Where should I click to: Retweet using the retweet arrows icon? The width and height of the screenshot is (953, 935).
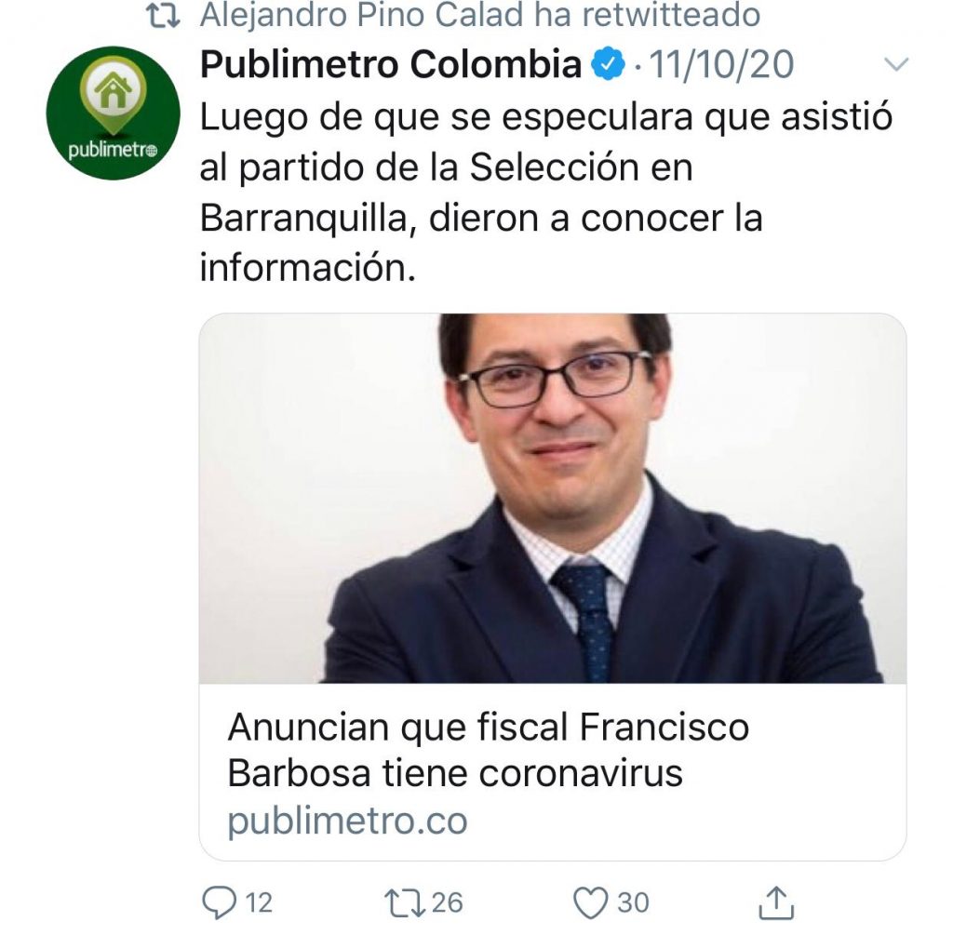405,902
